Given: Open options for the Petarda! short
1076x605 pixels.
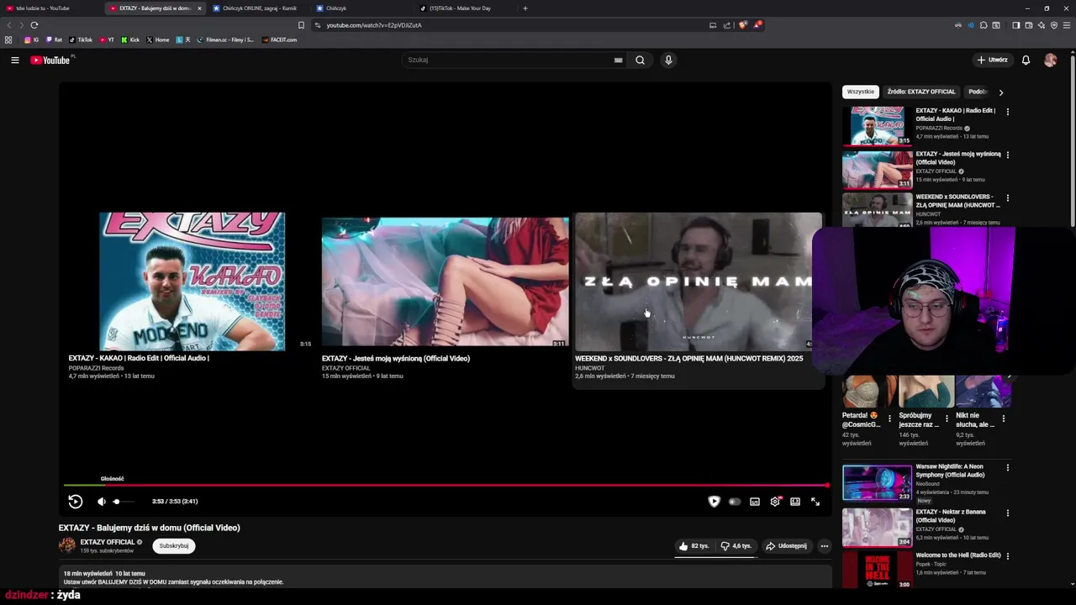Looking at the screenshot, I should coord(889,418).
